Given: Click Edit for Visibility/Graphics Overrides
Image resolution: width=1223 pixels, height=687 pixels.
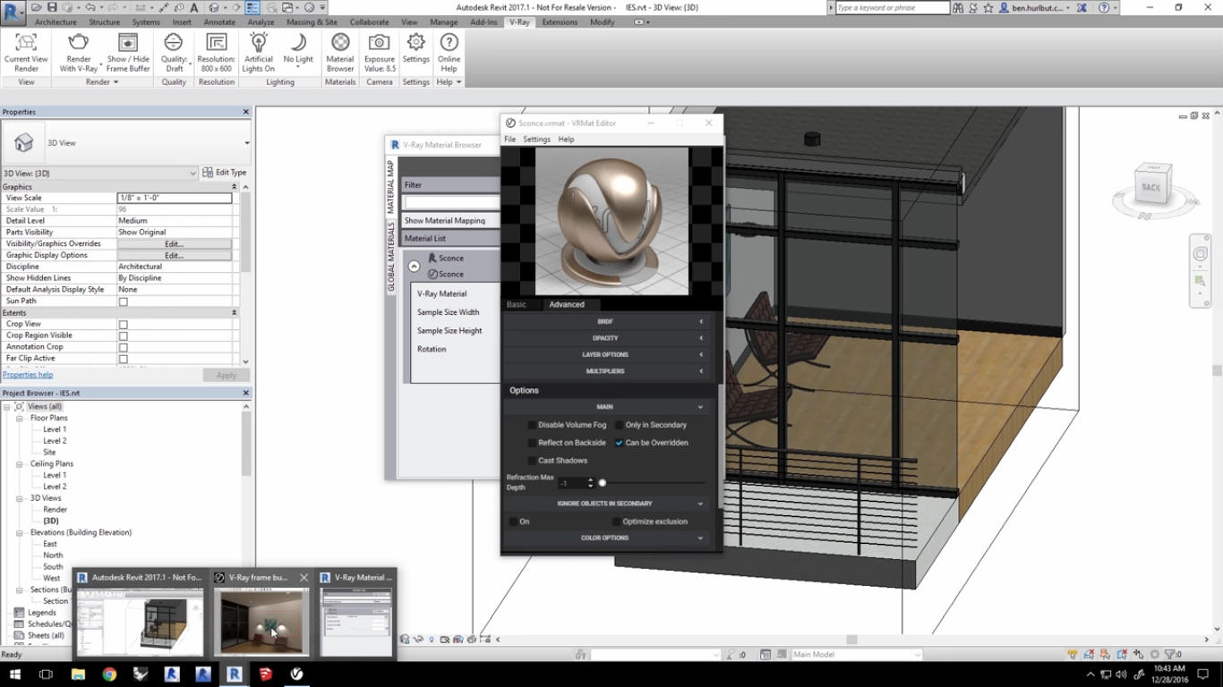Looking at the screenshot, I should click(x=175, y=243).
